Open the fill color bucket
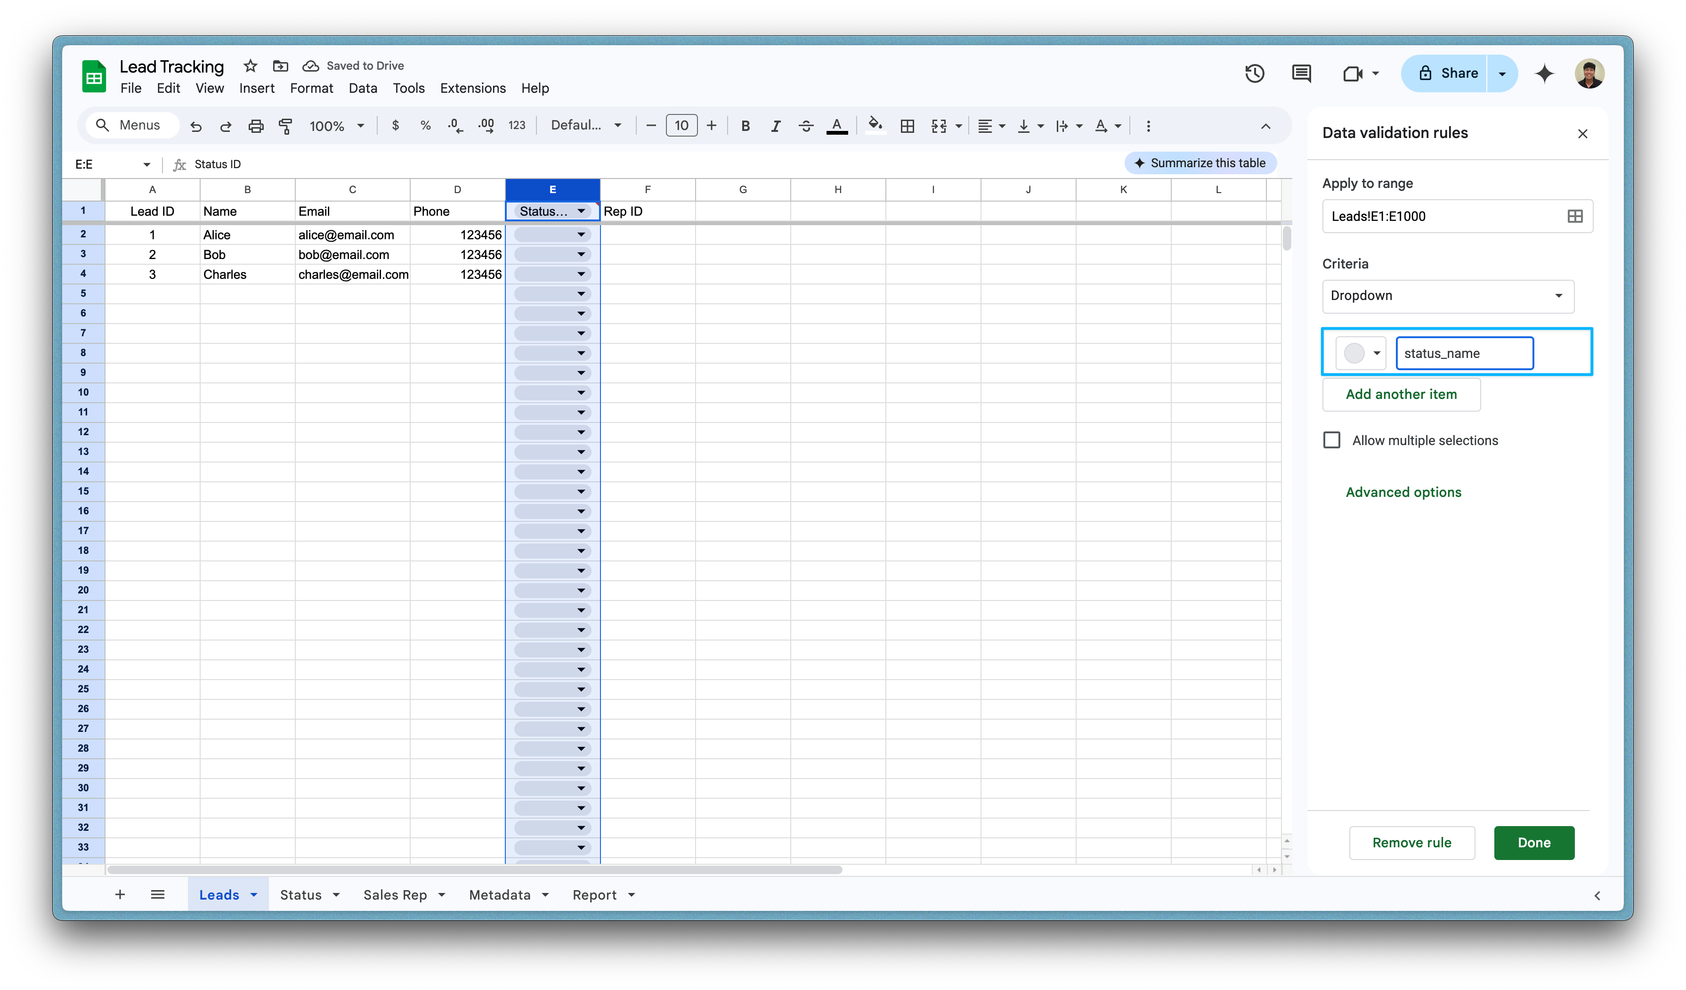1686x990 pixels. coord(875,125)
